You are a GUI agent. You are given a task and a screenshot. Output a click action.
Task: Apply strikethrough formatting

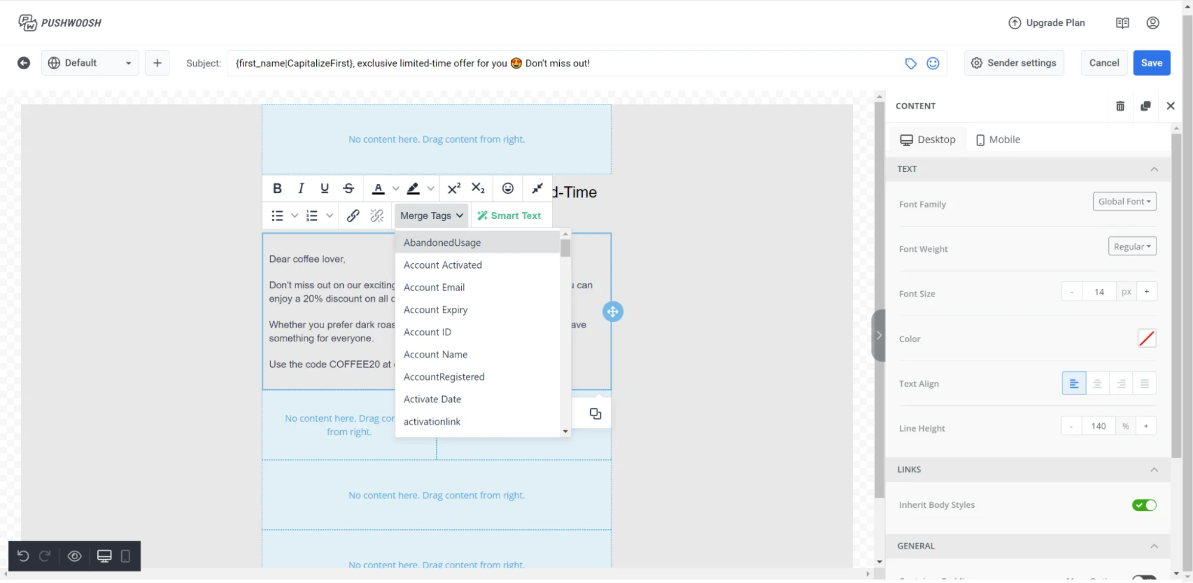coord(349,189)
